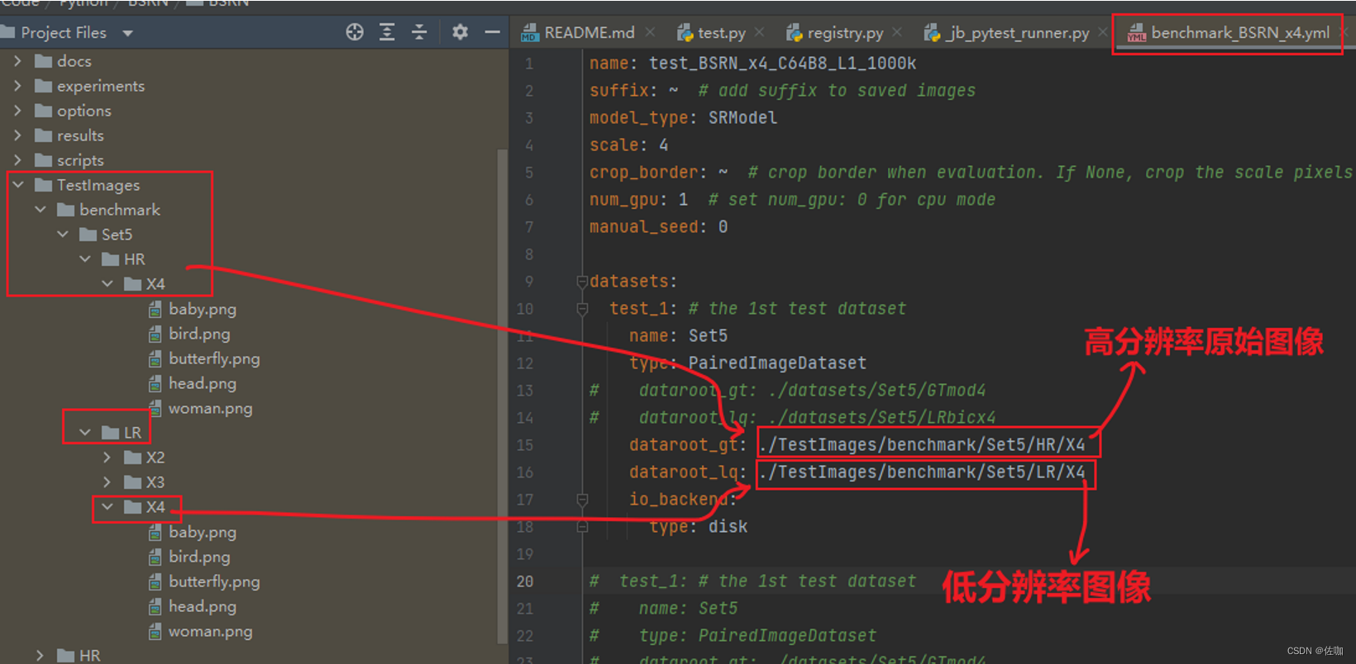
Task: Collapse the benchmark folder chevron
Action: (x=40, y=210)
